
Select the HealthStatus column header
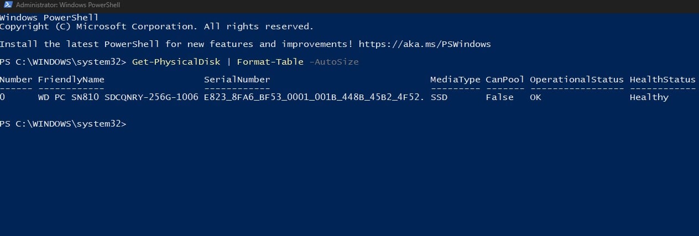[663, 80]
